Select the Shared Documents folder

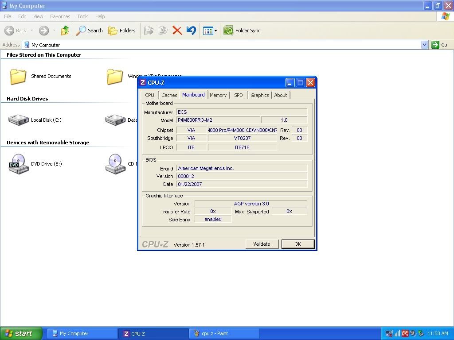tap(40, 76)
